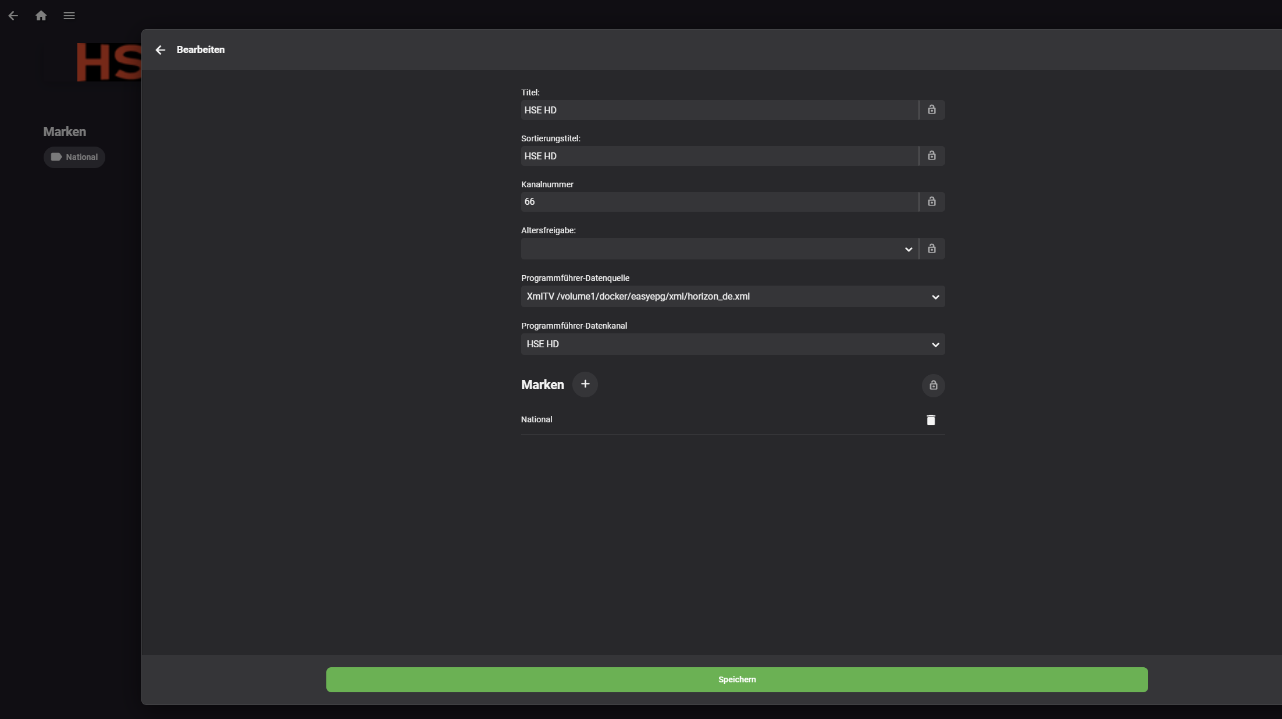The height and width of the screenshot is (719, 1282).
Task: Toggle lock on the Kanalnummer field
Action: point(932,202)
